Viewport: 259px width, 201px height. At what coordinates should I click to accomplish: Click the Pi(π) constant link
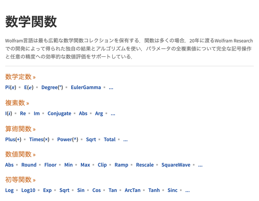click(x=11, y=87)
